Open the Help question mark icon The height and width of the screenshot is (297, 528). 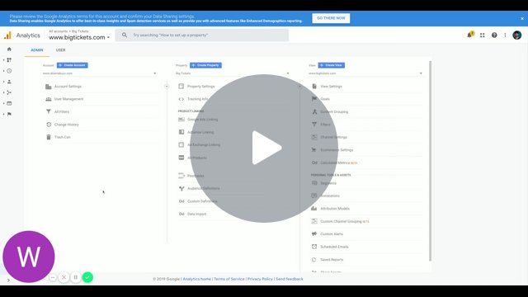point(494,35)
